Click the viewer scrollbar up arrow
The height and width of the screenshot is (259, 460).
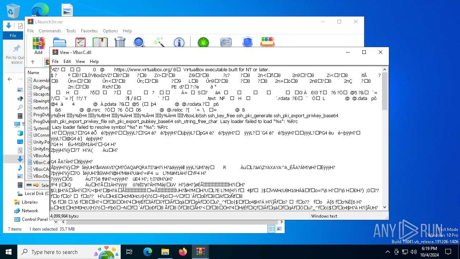pyautogui.click(x=385, y=69)
